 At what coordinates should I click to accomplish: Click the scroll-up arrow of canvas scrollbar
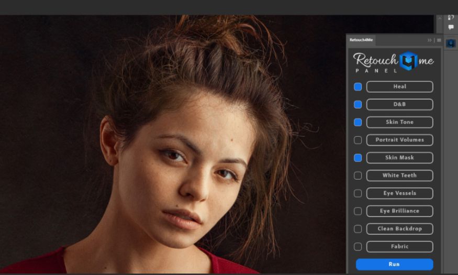point(440,19)
